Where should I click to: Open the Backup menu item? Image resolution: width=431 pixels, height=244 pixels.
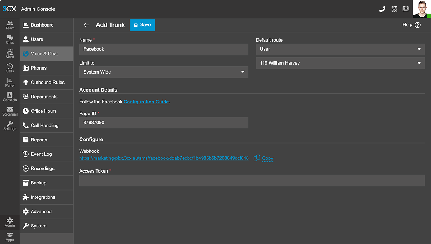coord(47,183)
